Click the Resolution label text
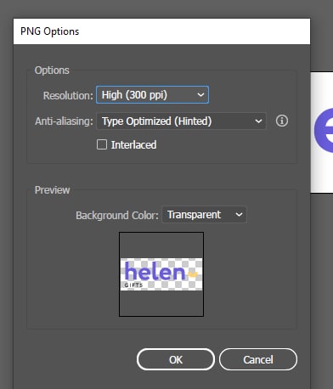333x389 pixels. coord(68,96)
